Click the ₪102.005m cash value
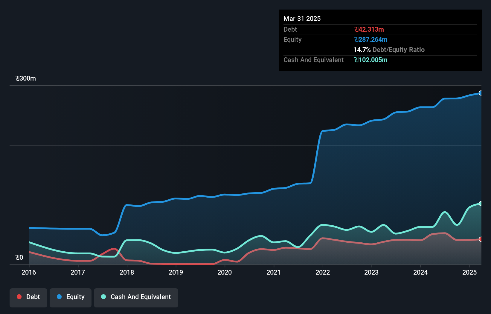Viewport: 491px width, 314px height. coord(370,60)
